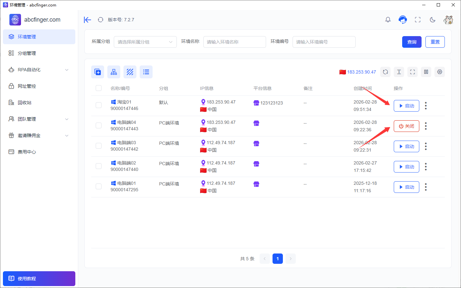Click the 查询 search button
The image size is (461, 288).
(412, 42)
